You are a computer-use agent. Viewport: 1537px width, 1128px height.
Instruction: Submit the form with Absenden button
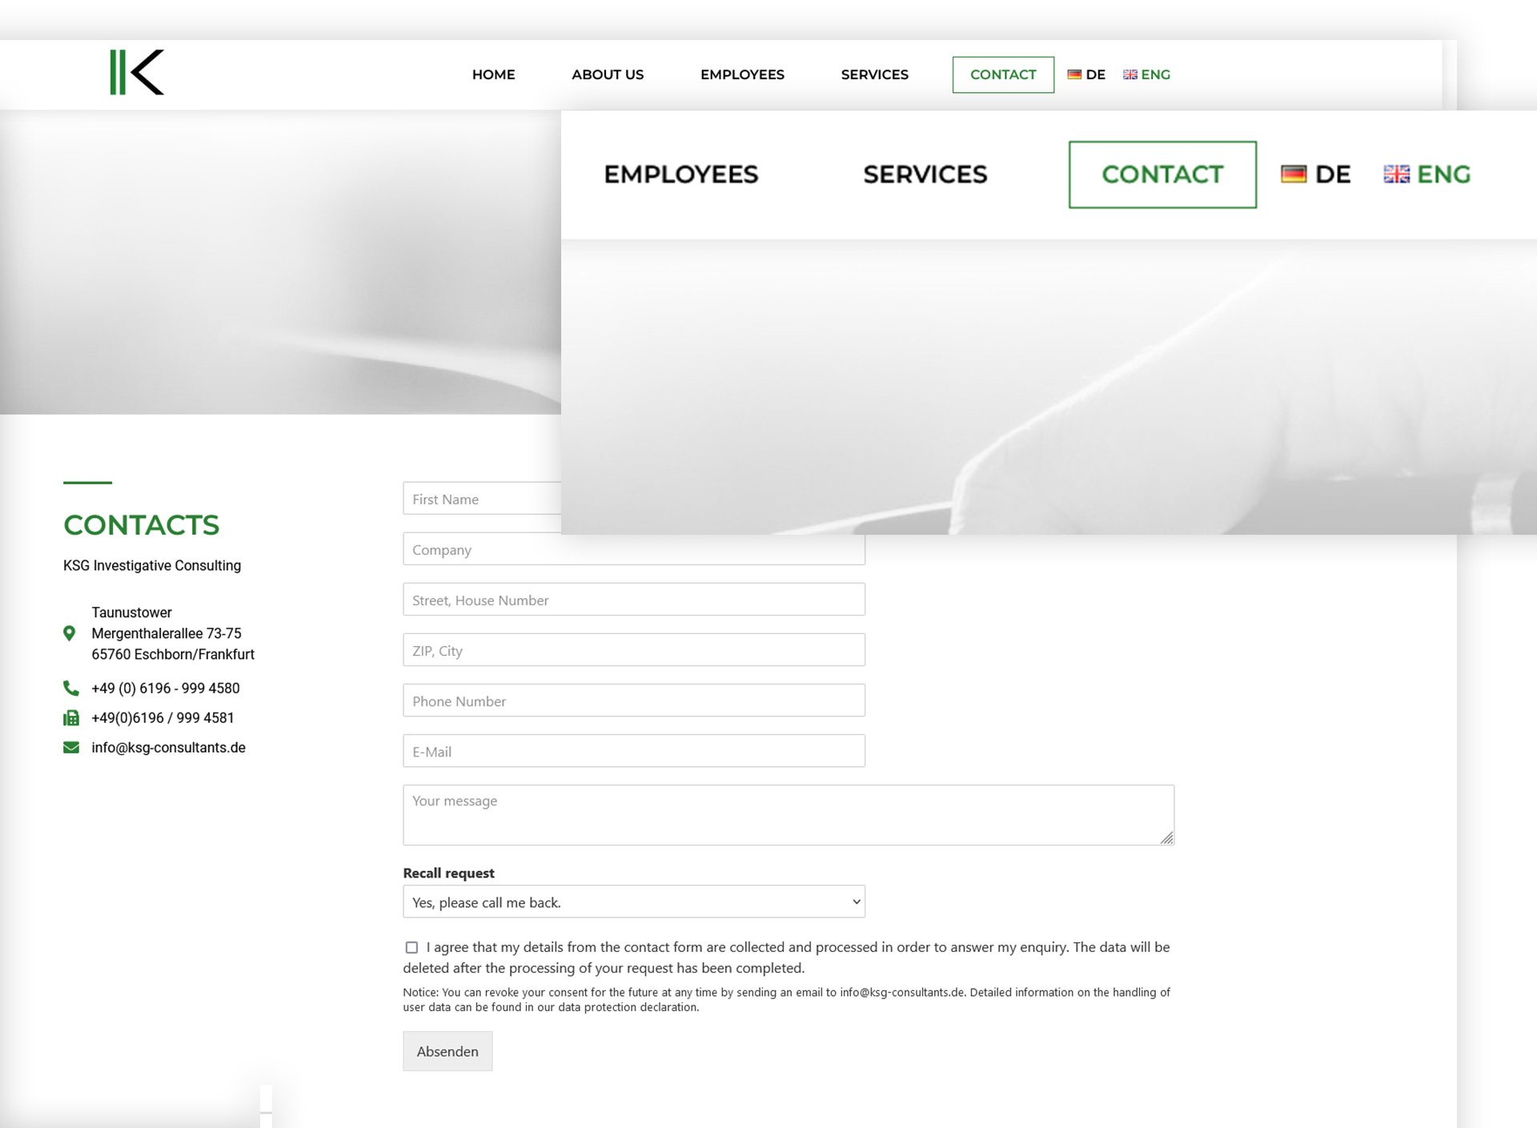(x=447, y=1052)
